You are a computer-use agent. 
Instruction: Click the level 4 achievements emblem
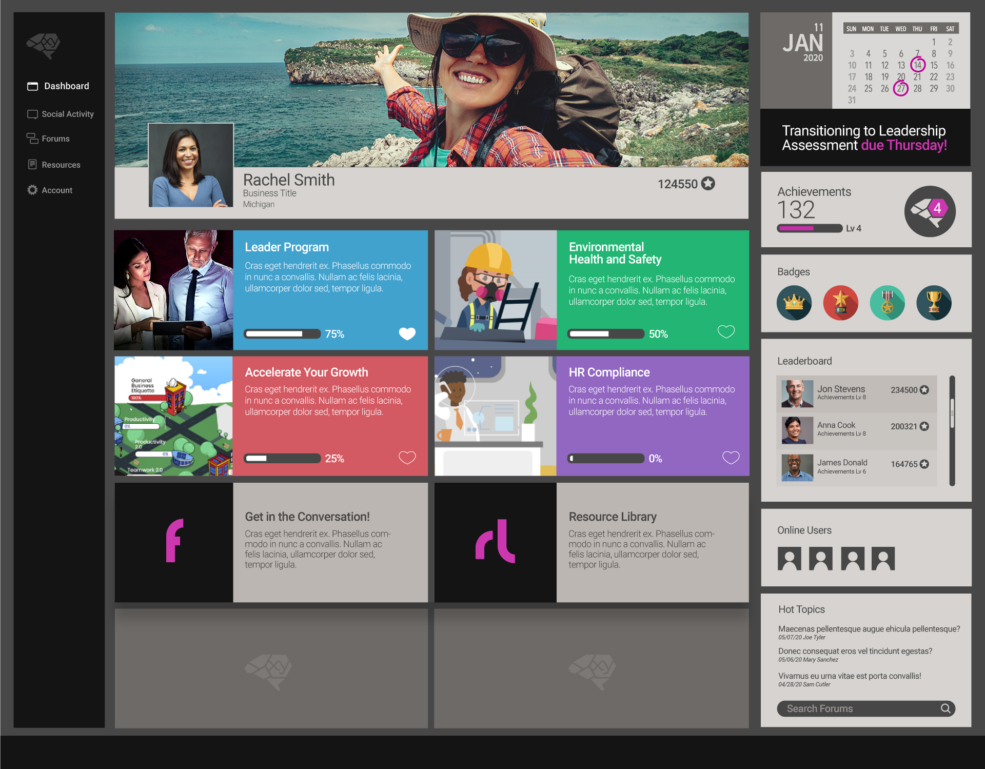[x=930, y=211]
